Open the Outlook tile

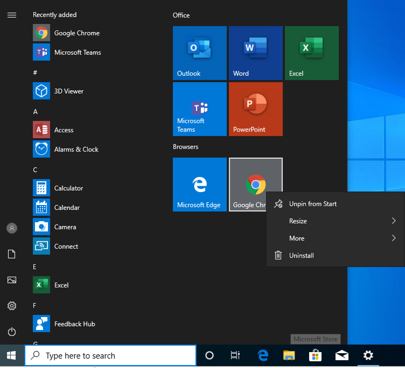[x=200, y=53]
